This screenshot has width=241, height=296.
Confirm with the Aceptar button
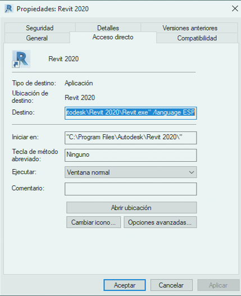click(125, 285)
